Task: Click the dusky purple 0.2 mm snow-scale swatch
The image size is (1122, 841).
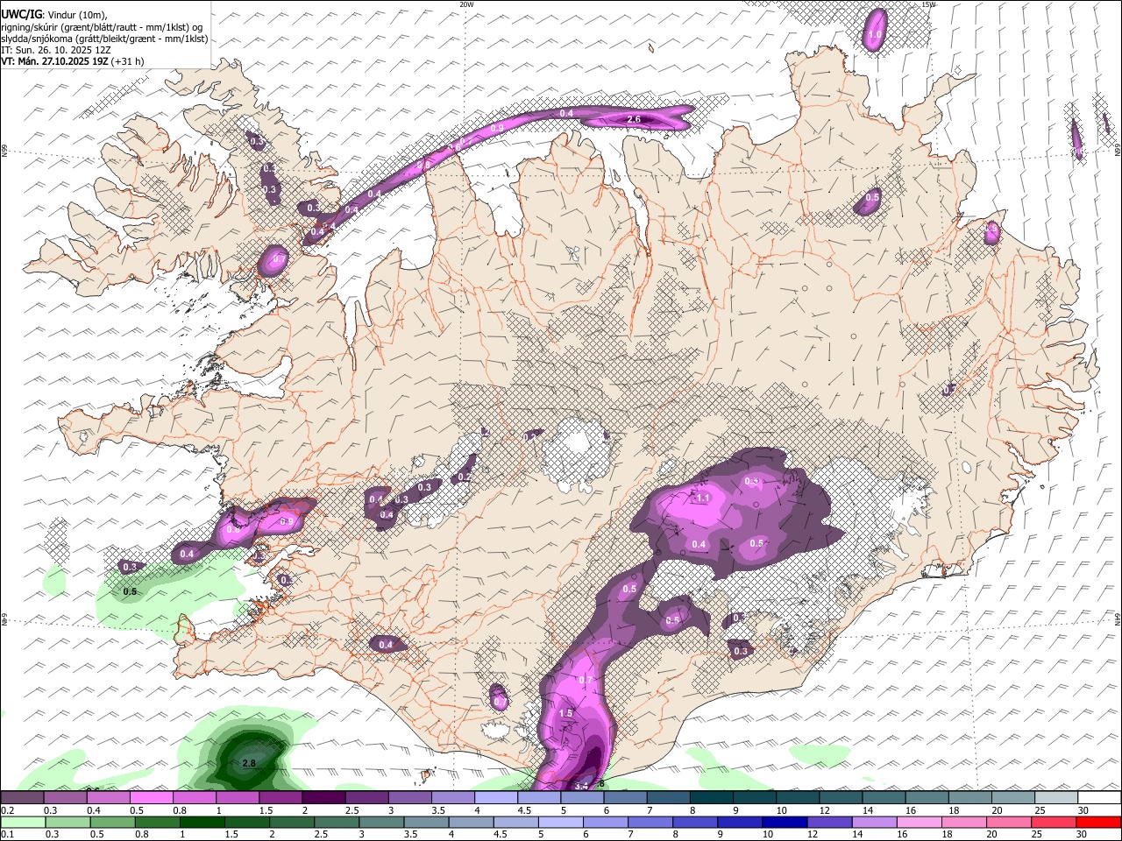Action: click(x=21, y=798)
